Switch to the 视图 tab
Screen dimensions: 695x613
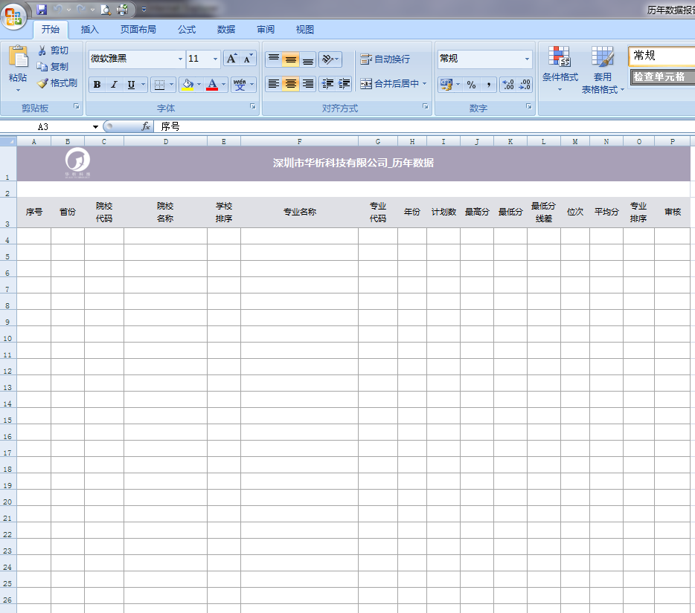point(305,30)
